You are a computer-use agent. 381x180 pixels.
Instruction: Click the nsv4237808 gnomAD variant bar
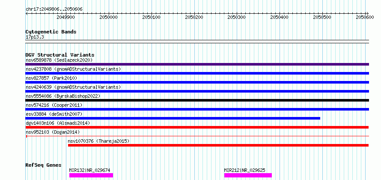197,73
